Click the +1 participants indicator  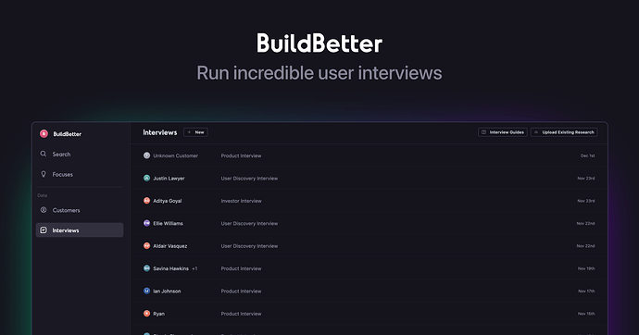point(194,268)
